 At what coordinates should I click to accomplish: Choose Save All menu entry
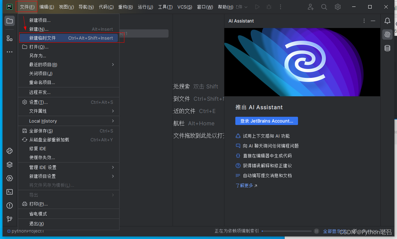pos(69,131)
